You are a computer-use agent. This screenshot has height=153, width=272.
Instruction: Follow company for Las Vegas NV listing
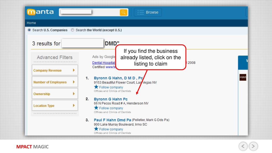coord(111,87)
